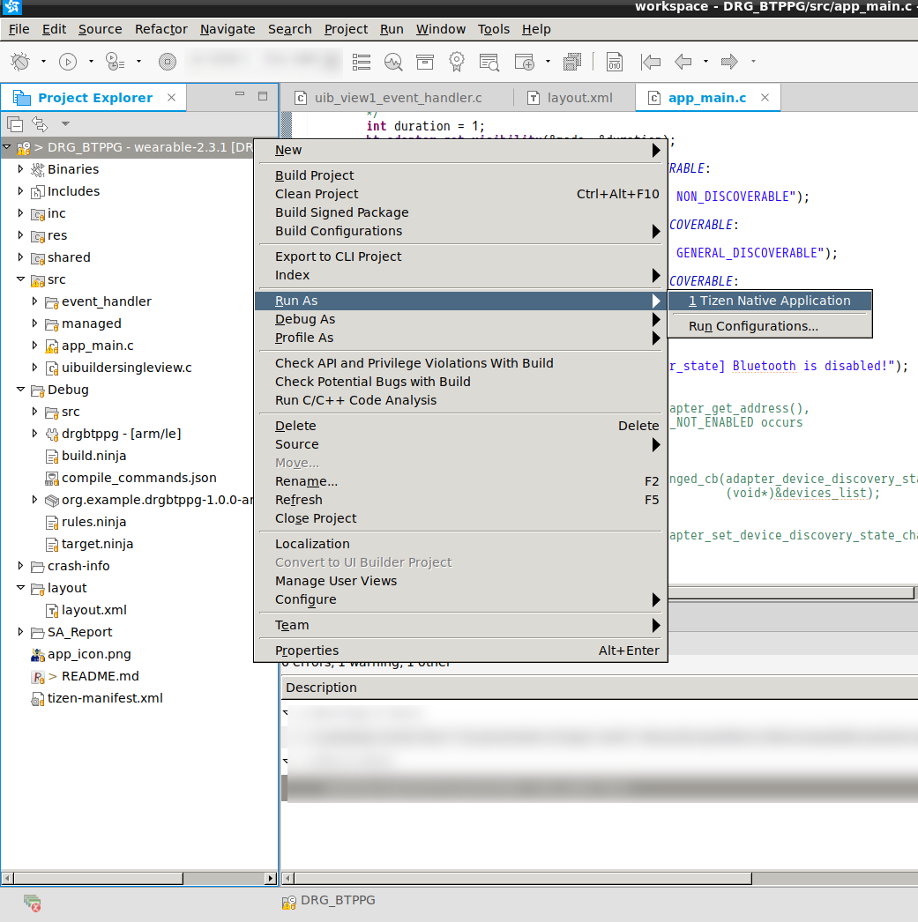Select compile_commands.json file

pos(131,478)
